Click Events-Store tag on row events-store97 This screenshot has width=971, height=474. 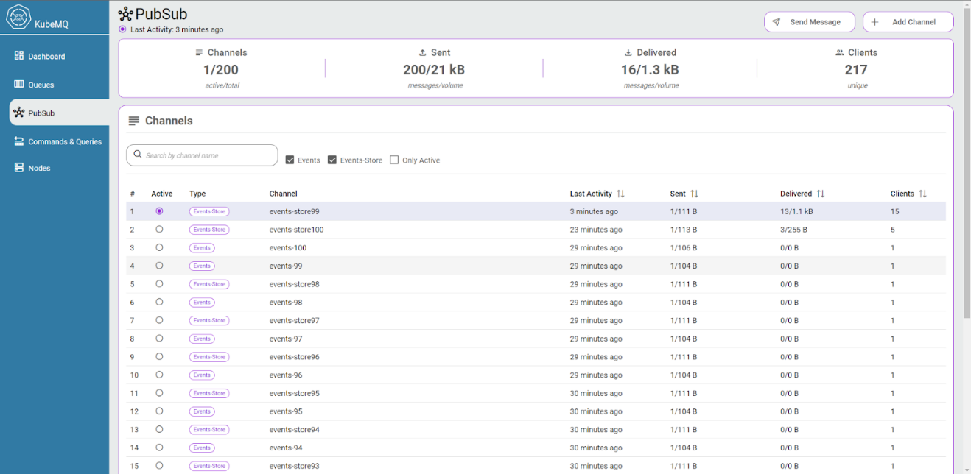tap(209, 321)
